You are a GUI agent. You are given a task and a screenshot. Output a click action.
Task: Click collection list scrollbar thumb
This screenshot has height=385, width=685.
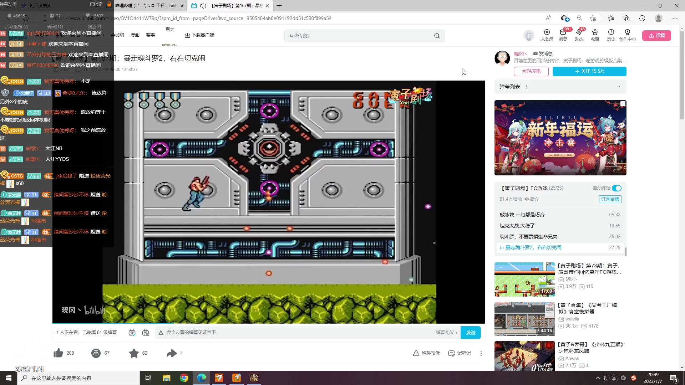pos(626,251)
